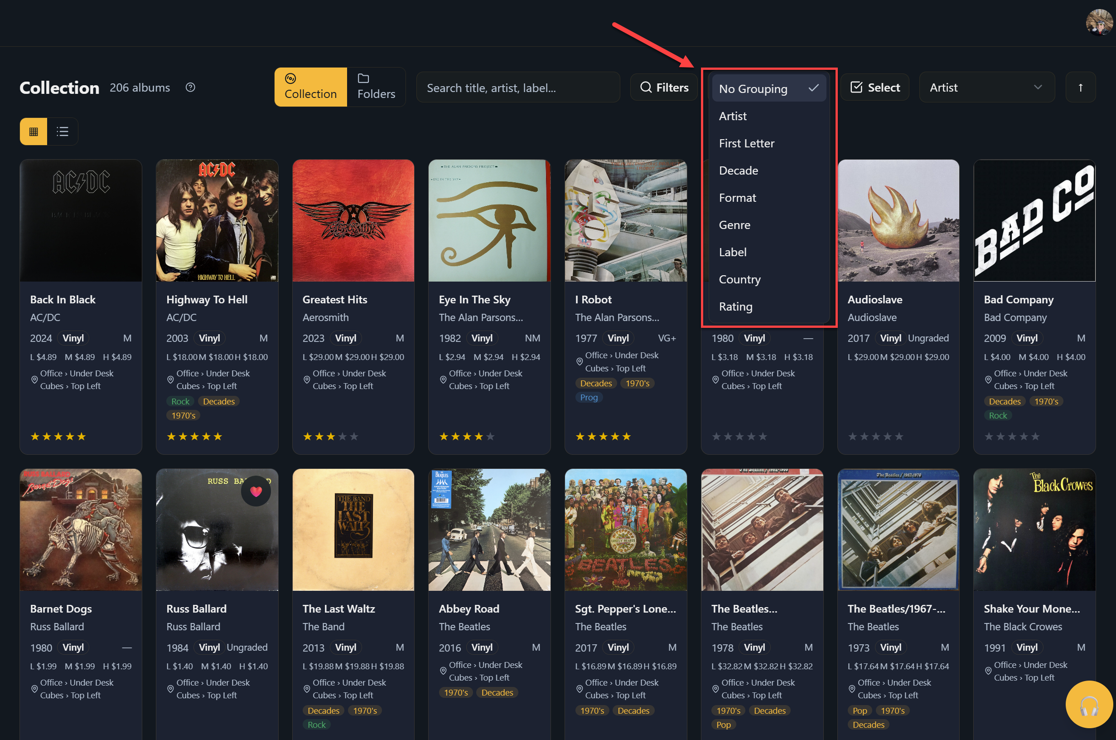1116x740 pixels.
Task: Click the help icon beside 206 albums
Action: [x=190, y=88]
